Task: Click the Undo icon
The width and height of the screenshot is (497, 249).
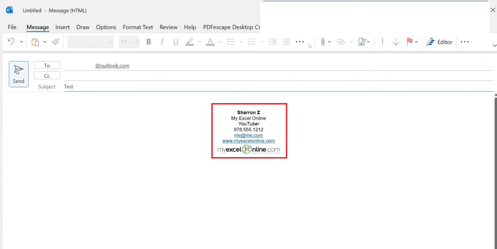Action: (x=11, y=41)
